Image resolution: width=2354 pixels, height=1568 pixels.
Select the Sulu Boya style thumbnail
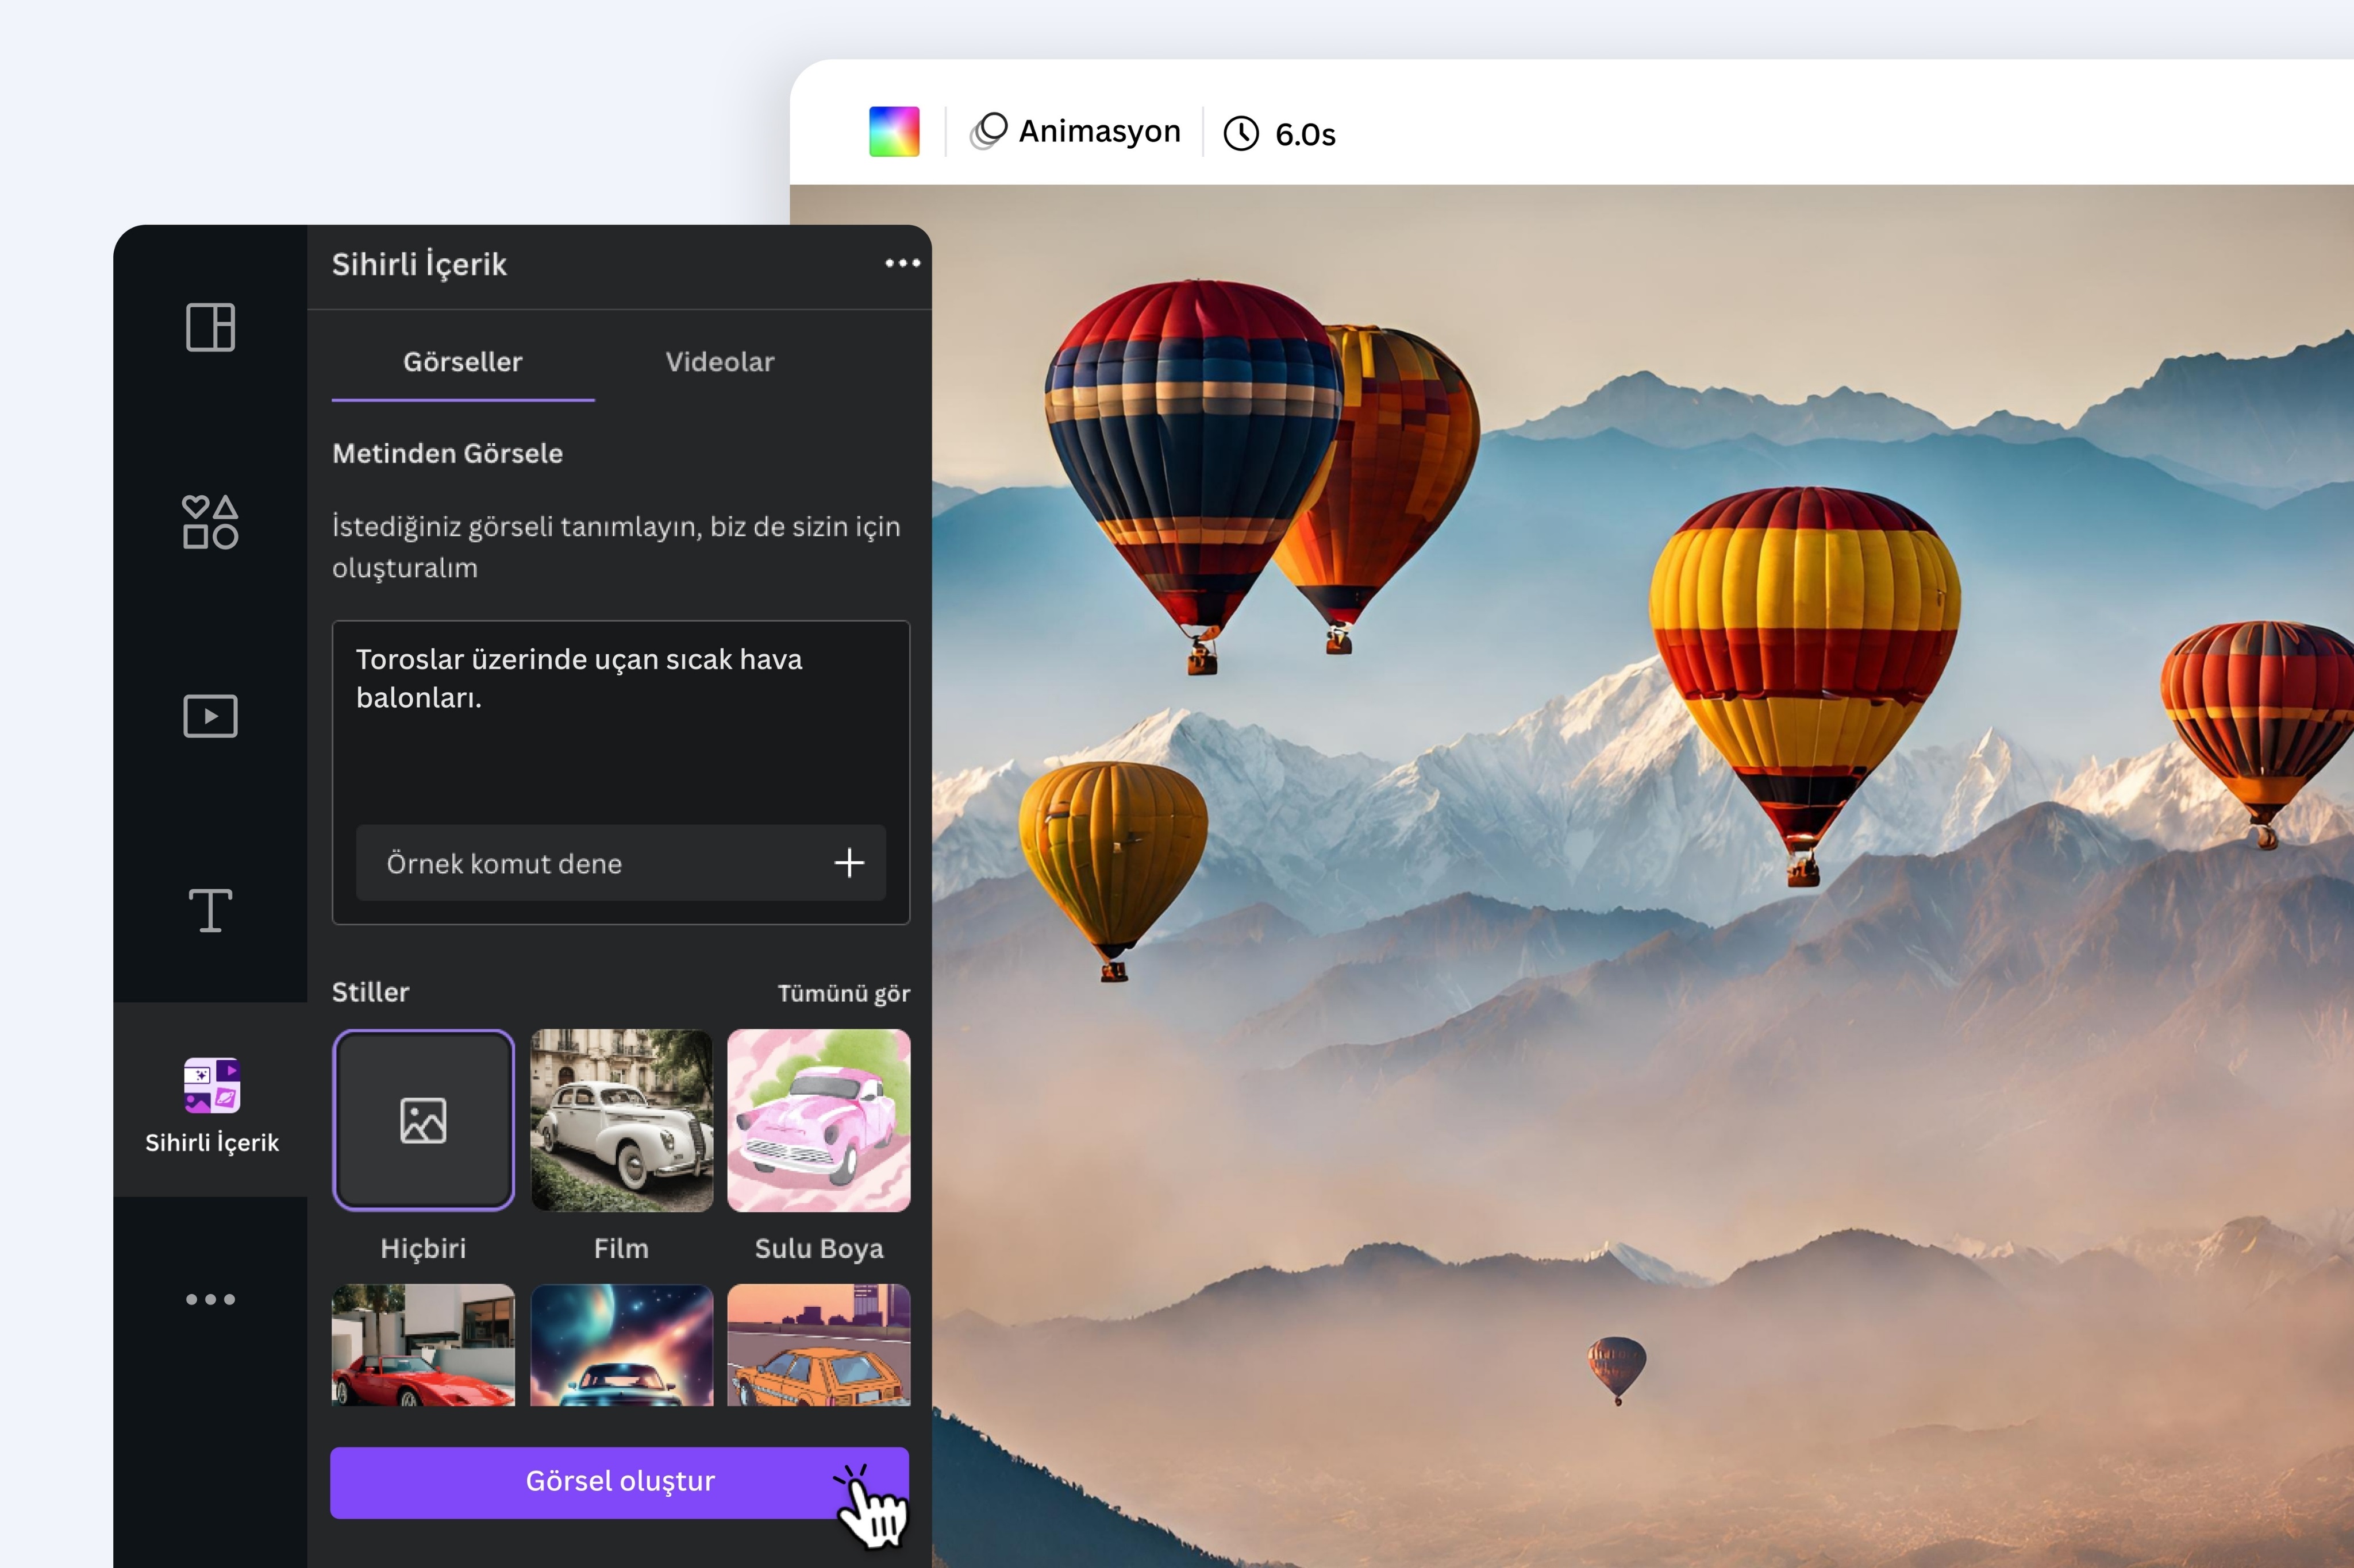[818, 1120]
